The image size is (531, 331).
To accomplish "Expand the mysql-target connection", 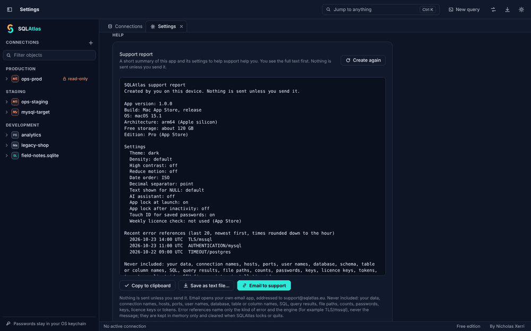I will 6,112.
